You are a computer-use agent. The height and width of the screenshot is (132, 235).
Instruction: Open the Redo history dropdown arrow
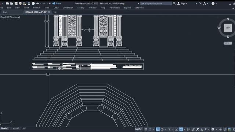coord(47,3)
